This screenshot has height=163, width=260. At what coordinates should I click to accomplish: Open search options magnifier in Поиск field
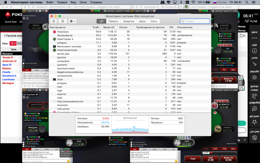click(183, 21)
